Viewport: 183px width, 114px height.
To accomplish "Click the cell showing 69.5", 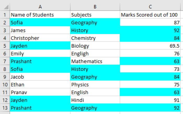I will click(x=151, y=46).
